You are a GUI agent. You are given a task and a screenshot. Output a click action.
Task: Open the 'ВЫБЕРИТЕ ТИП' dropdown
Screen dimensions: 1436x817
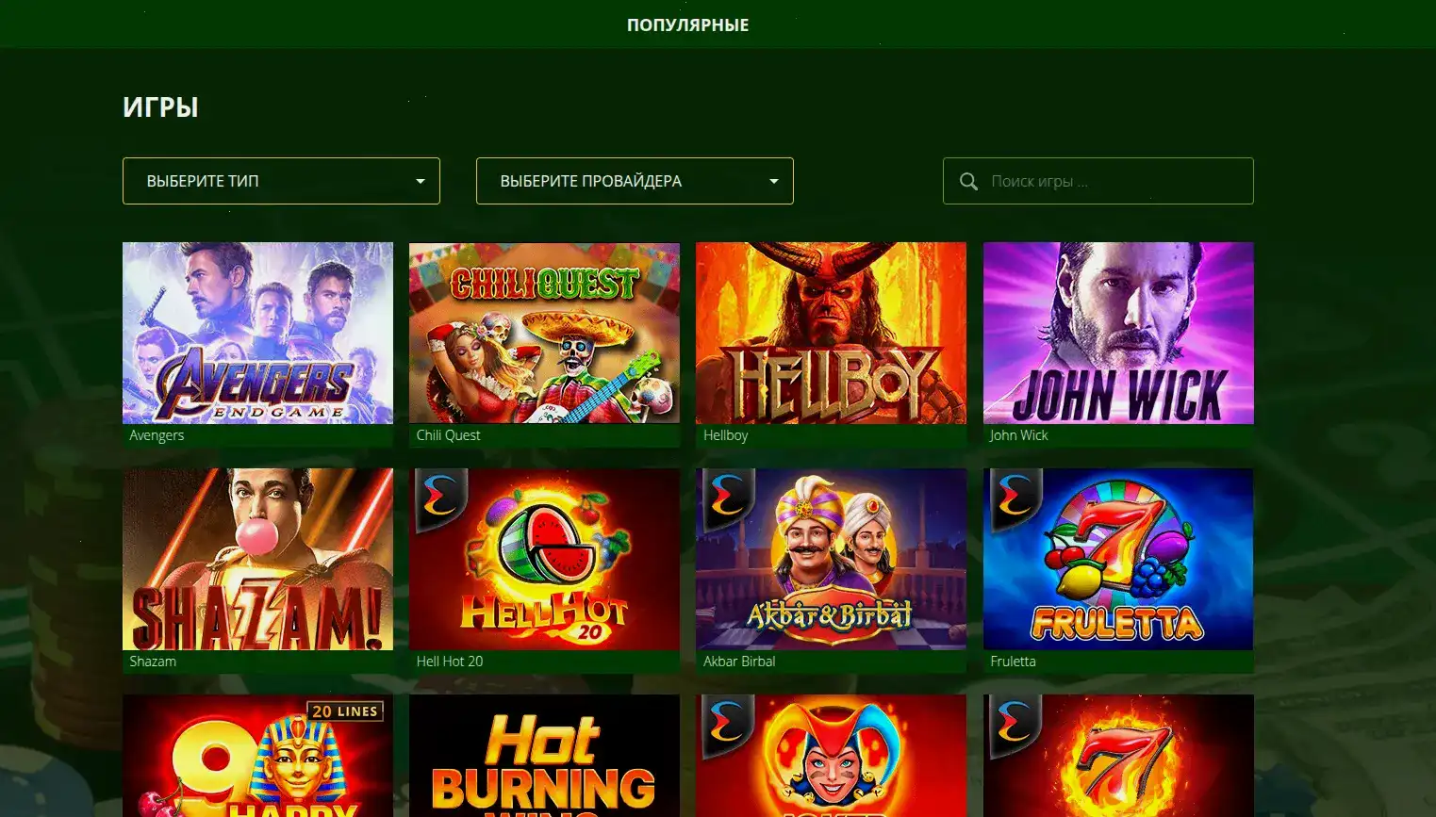tap(280, 181)
